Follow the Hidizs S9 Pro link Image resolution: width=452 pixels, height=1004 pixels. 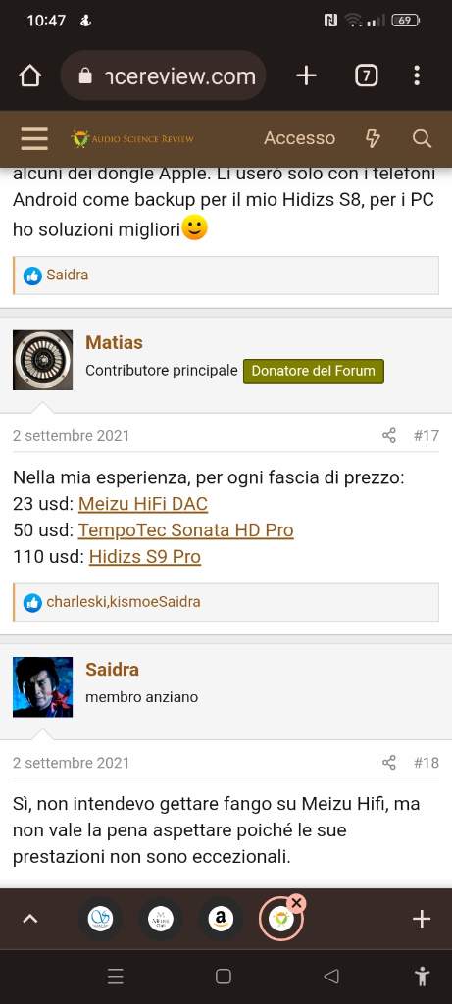(x=145, y=557)
